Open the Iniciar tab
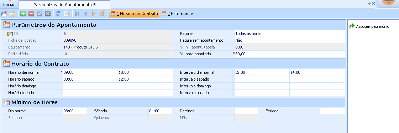Image resolution: width=399 pixels, height=133 pixels. click(9, 5)
